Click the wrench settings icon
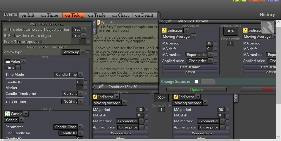281x141 pixels. [x=268, y=27]
